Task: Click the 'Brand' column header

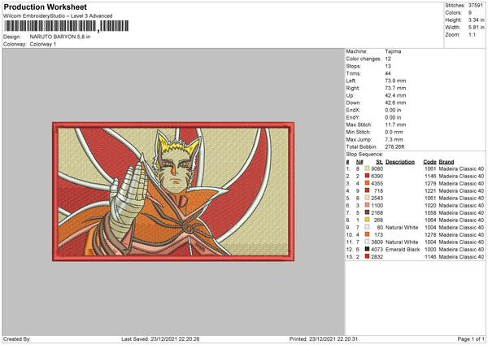Action: [x=447, y=162]
